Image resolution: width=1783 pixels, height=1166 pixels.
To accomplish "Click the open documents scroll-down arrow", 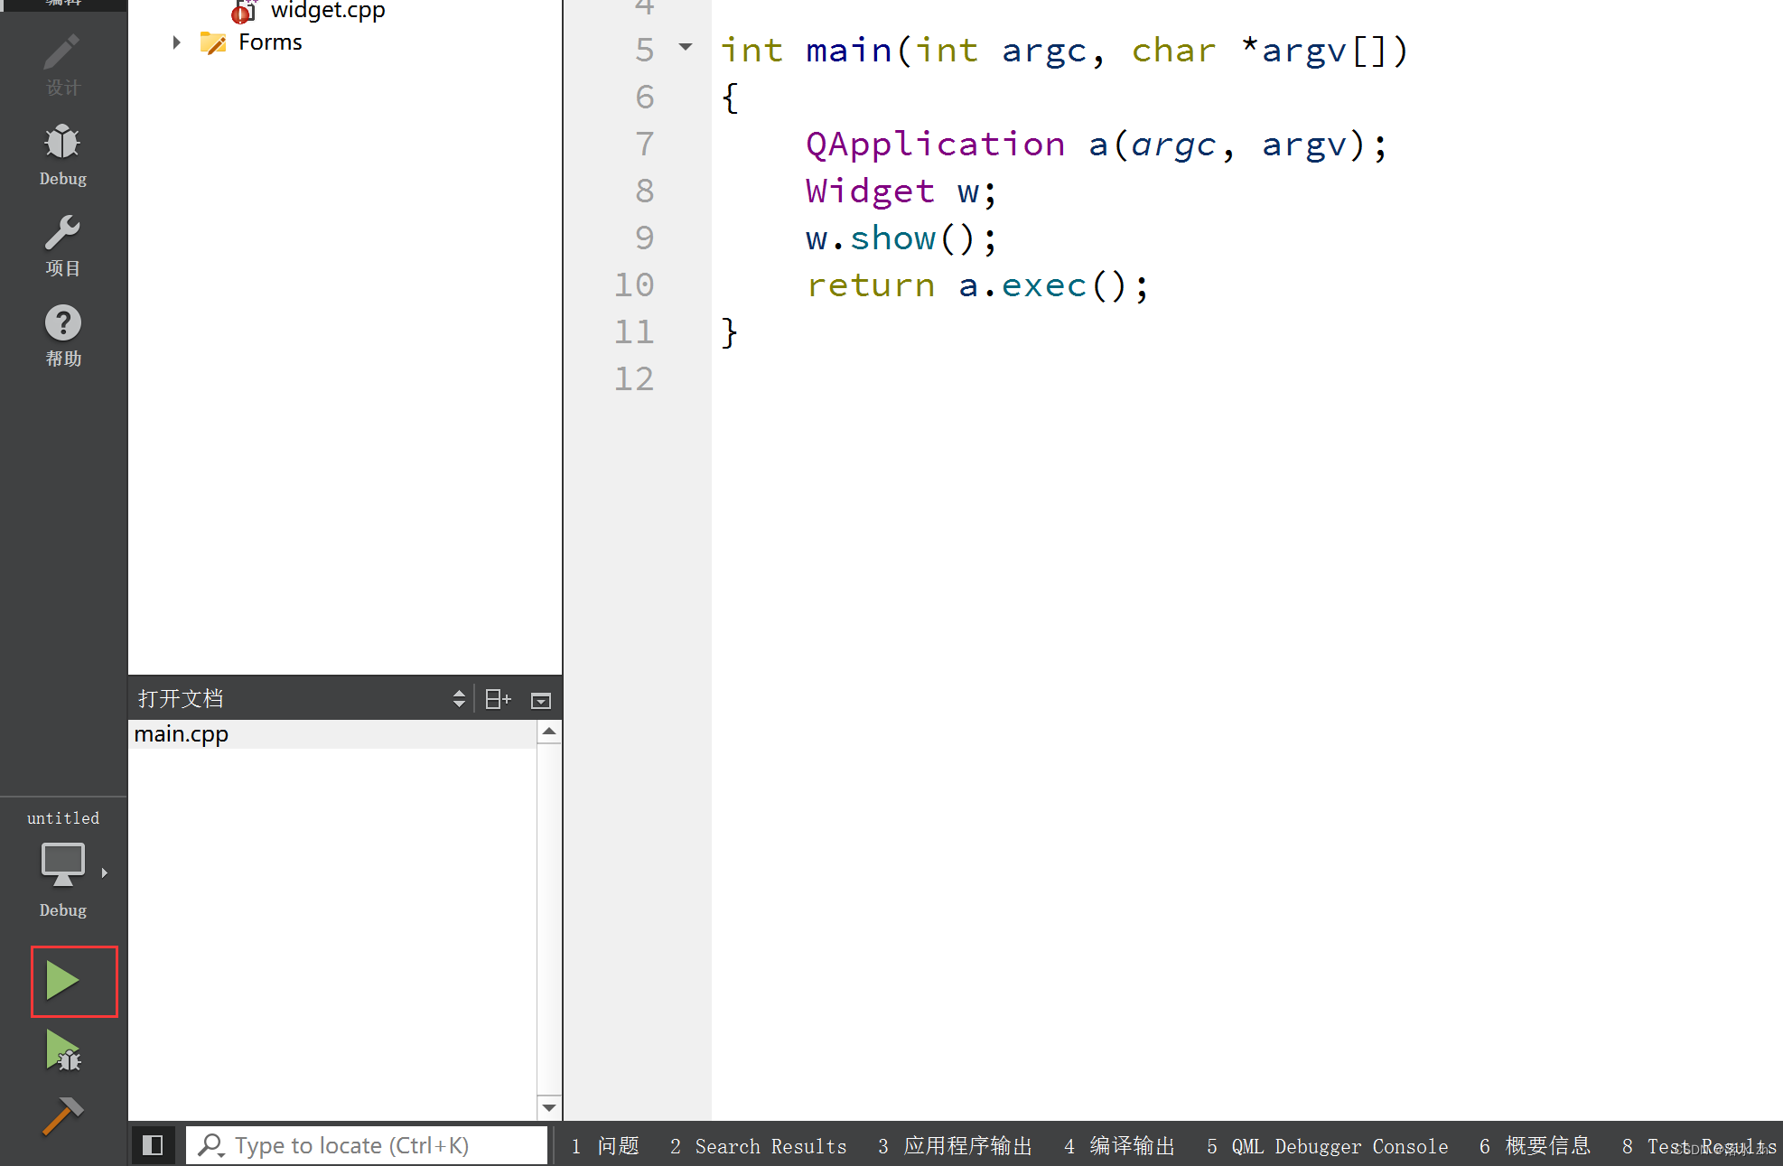I will (x=549, y=1107).
